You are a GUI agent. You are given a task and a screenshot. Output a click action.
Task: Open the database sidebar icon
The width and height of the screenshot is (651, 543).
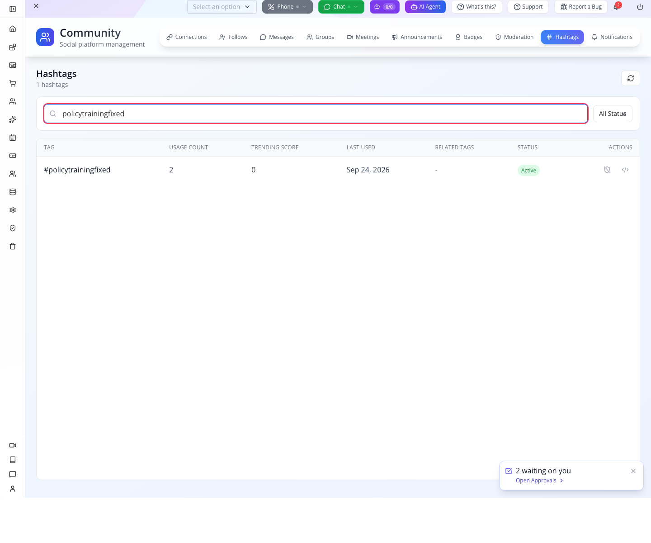tap(13, 192)
